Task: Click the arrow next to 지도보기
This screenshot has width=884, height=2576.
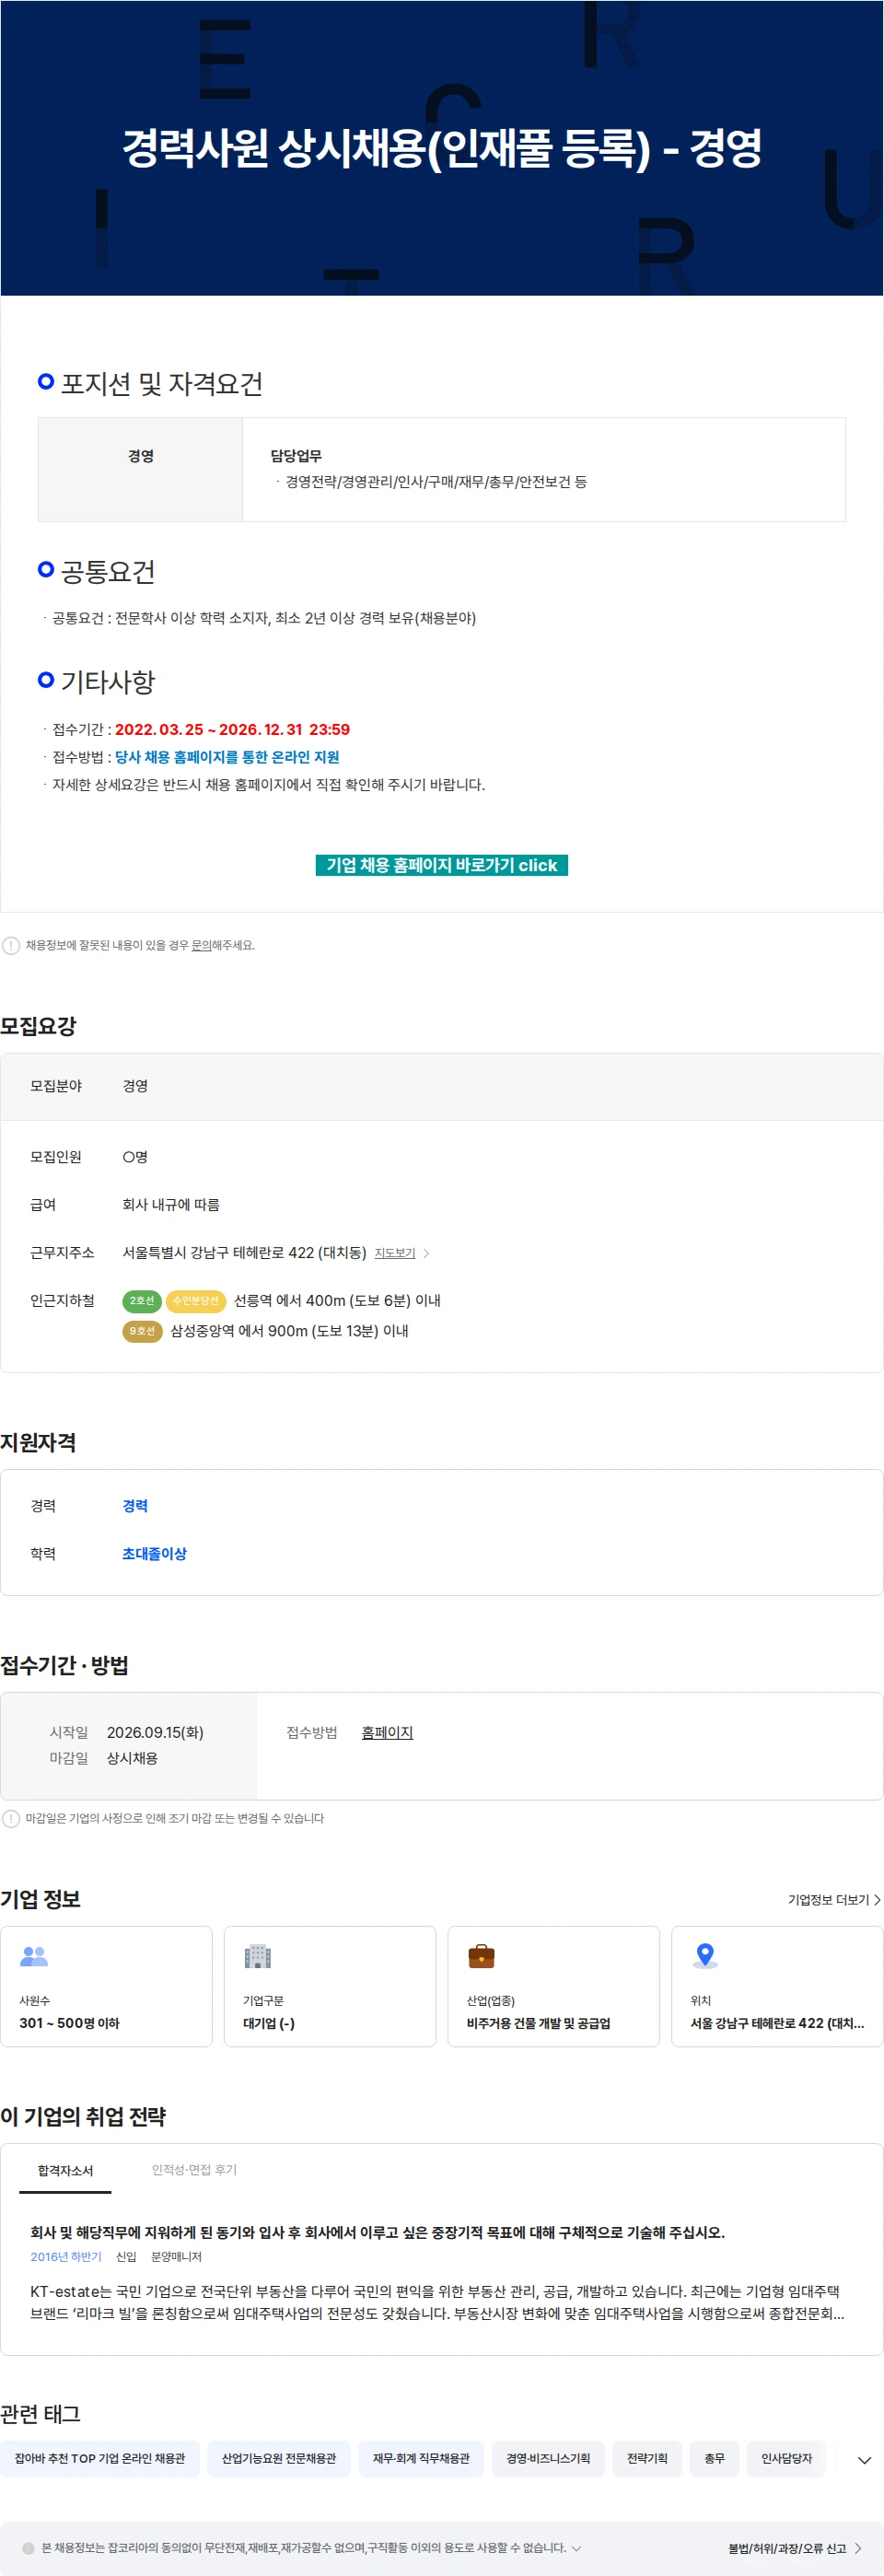Action: [427, 1253]
